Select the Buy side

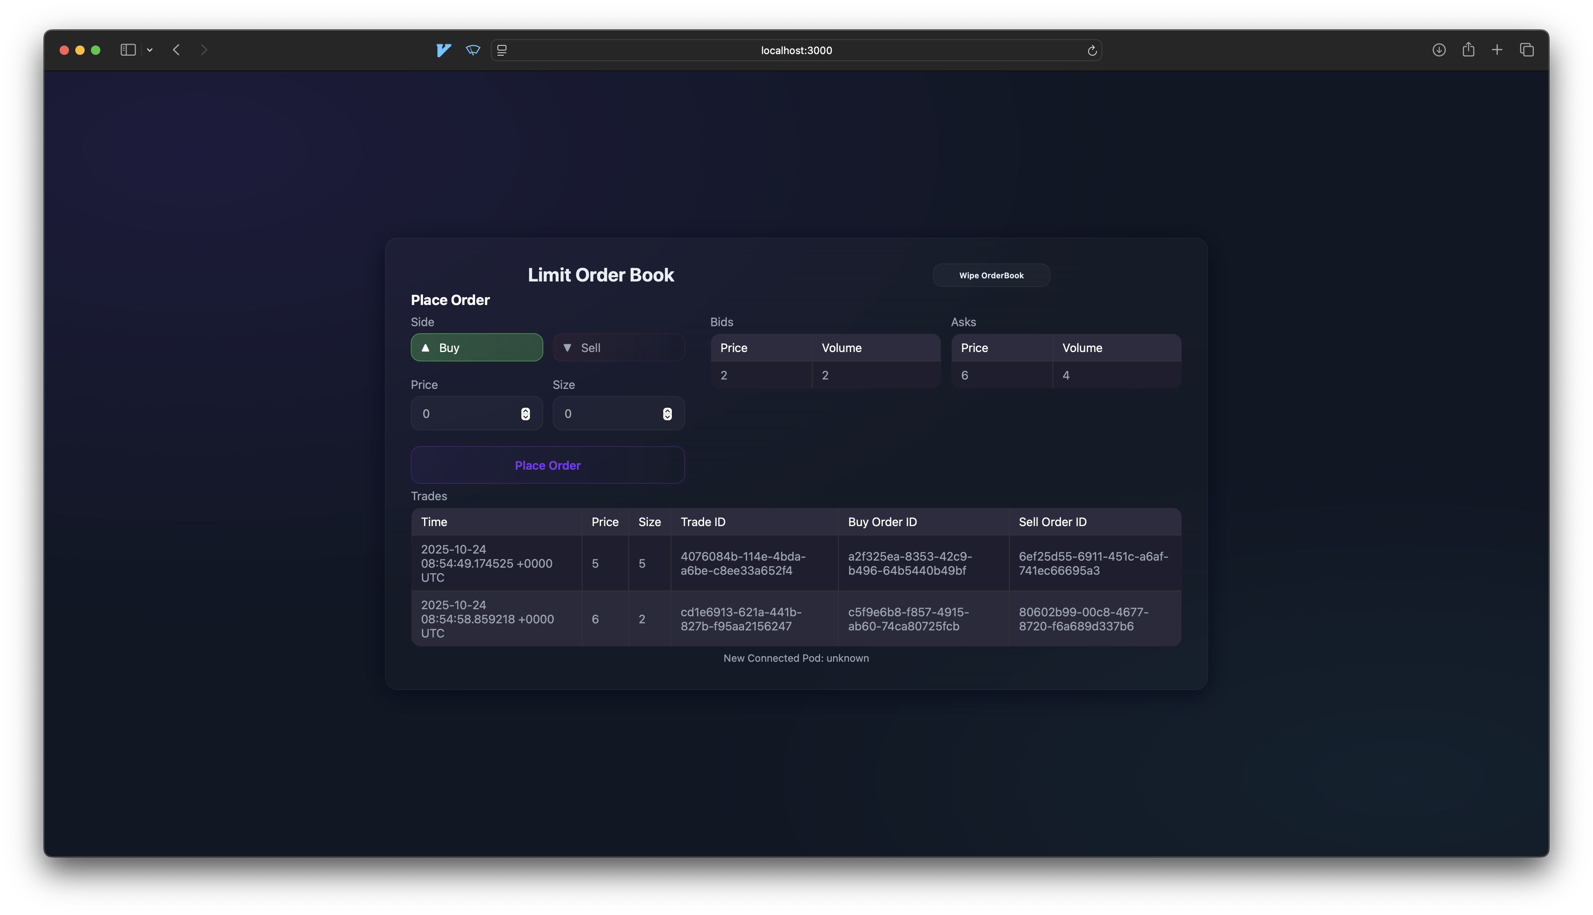[x=476, y=347]
